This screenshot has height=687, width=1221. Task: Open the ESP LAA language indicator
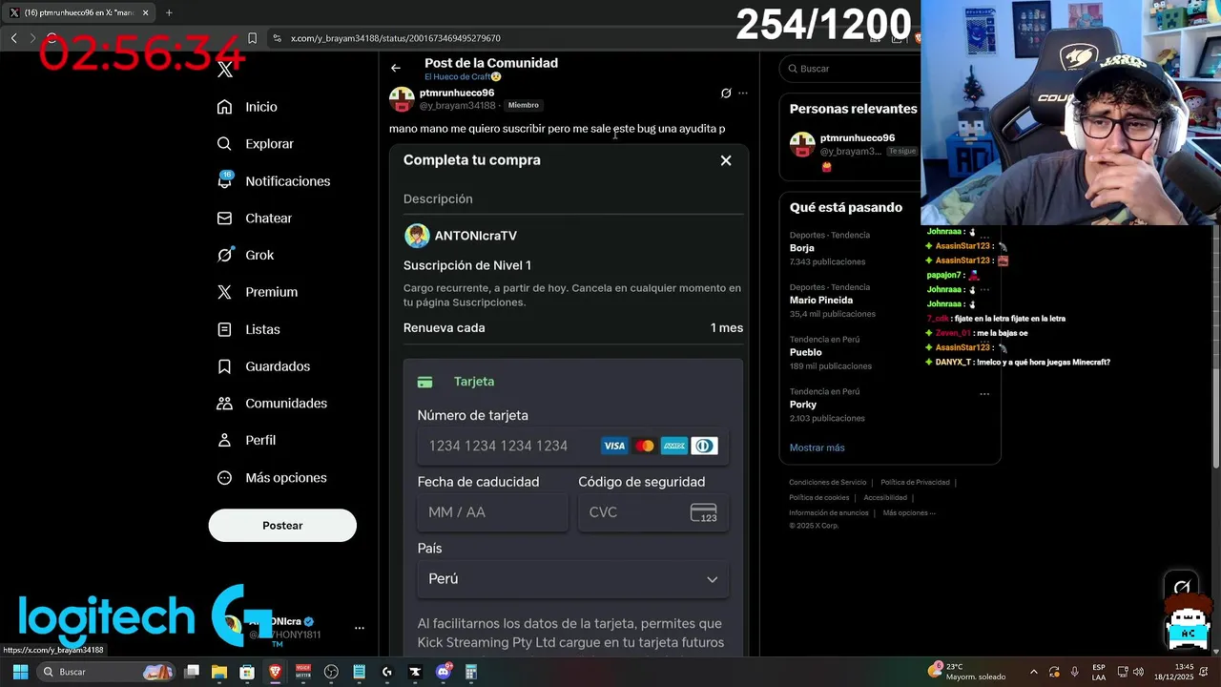coord(1099,672)
